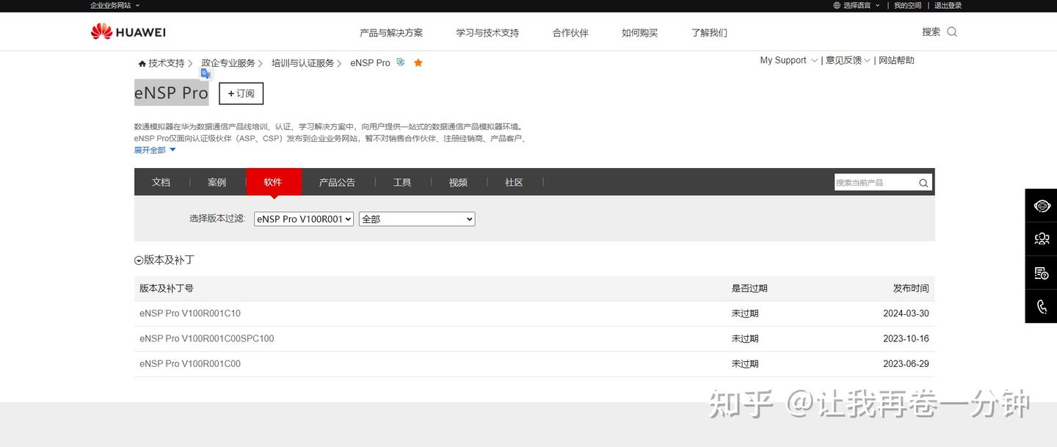Open the 全部 filter dropdown

coord(416,218)
